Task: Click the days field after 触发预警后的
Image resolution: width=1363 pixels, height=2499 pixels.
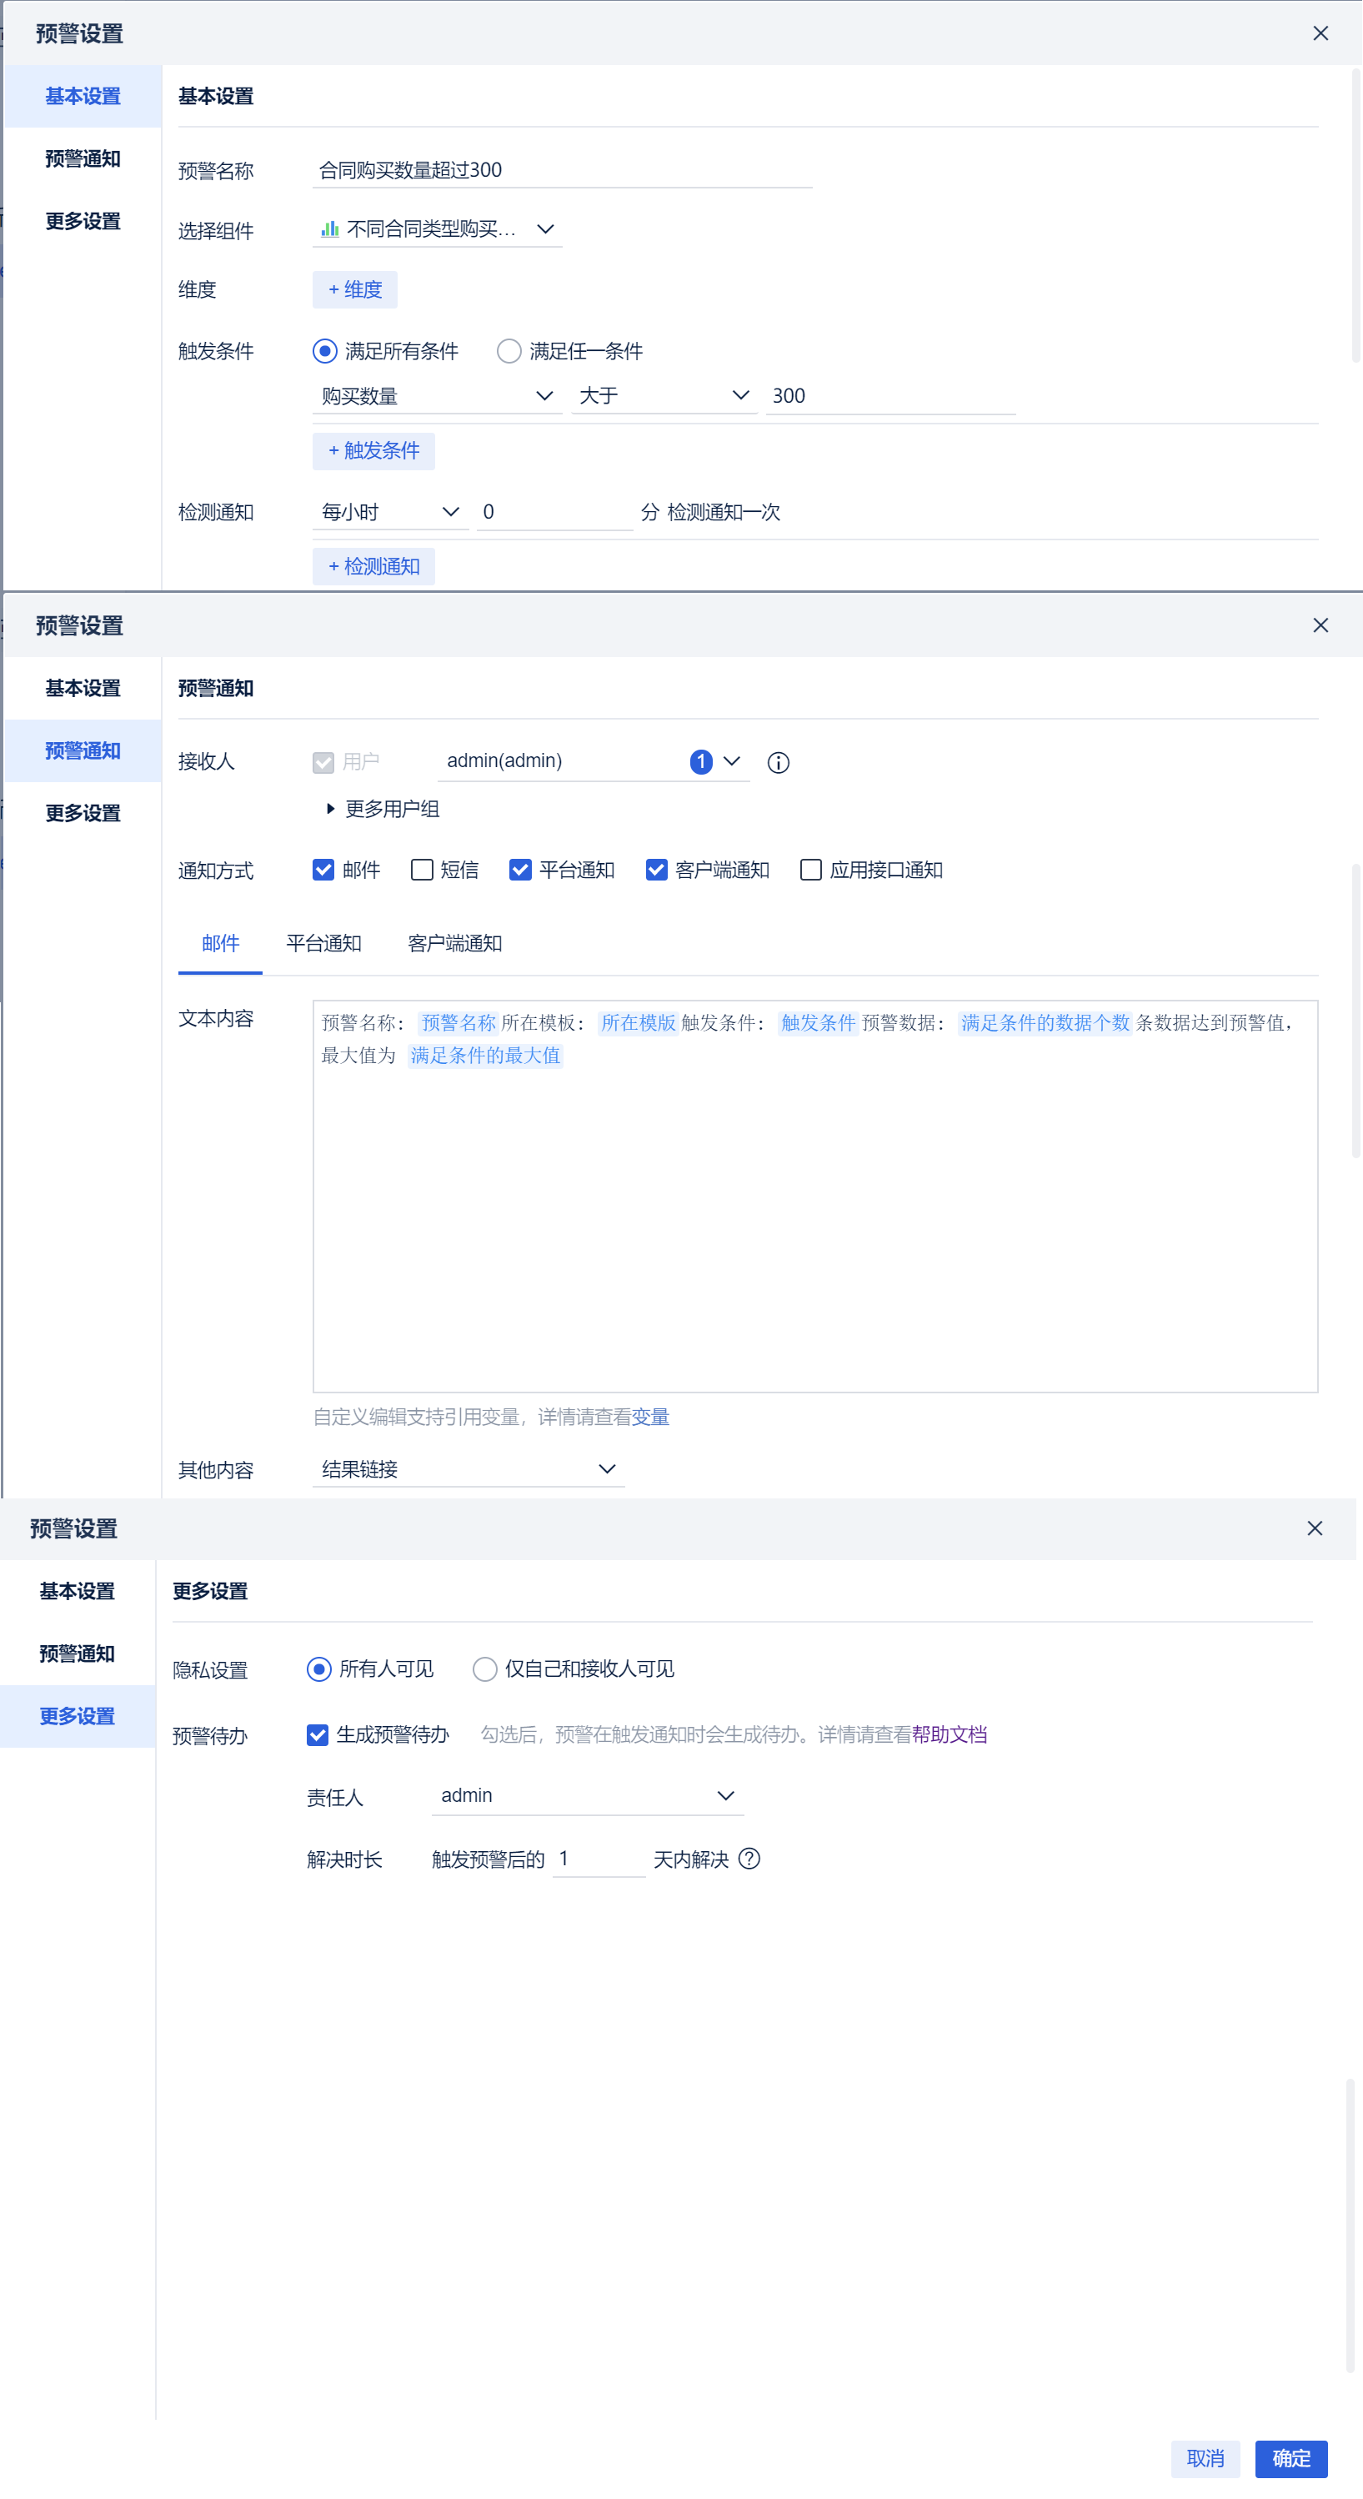Action: point(599,1859)
